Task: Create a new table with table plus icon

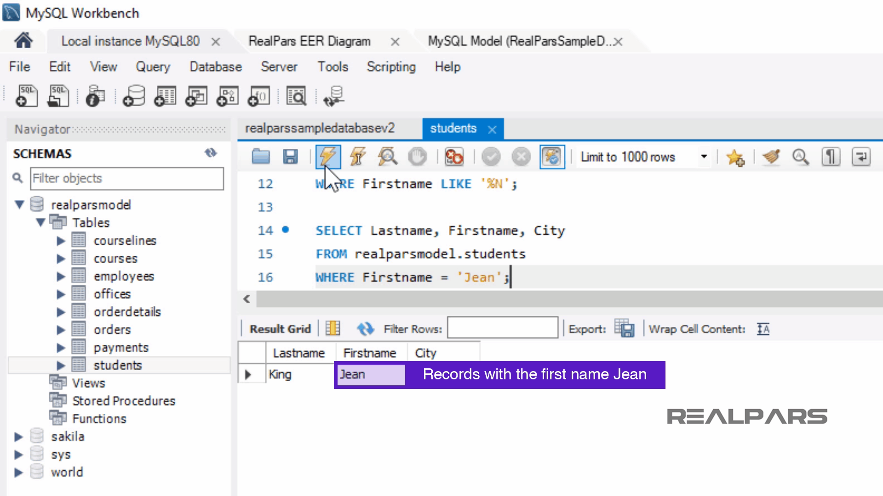Action: point(164,96)
